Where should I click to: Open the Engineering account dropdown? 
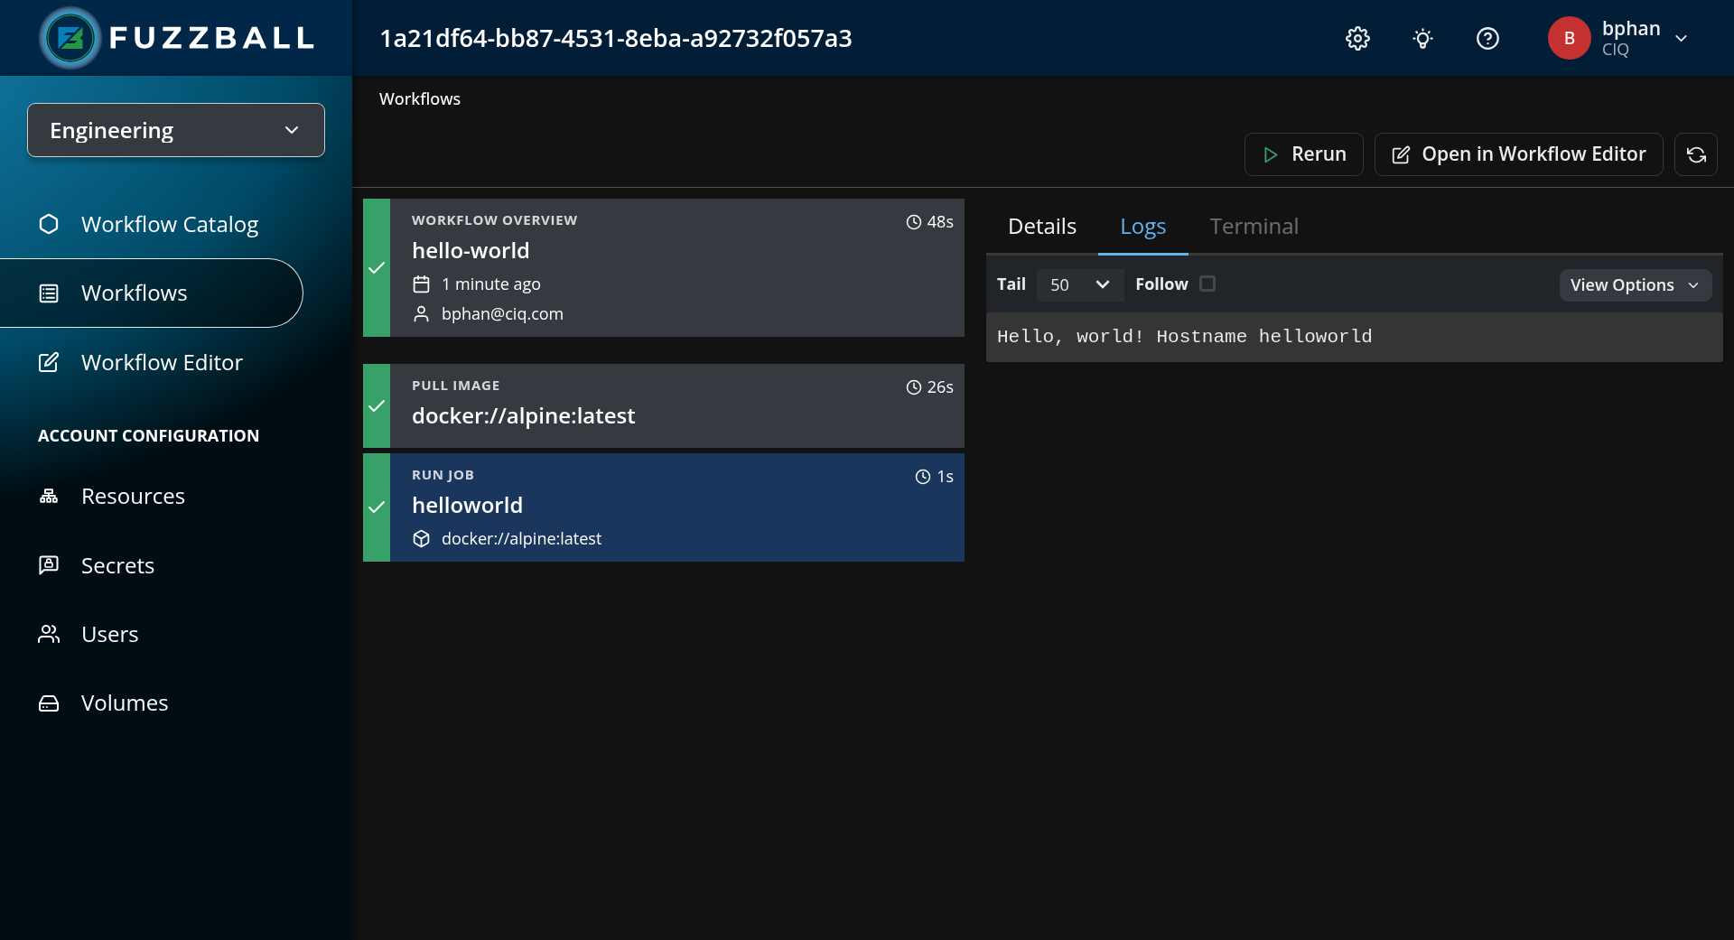coord(175,129)
